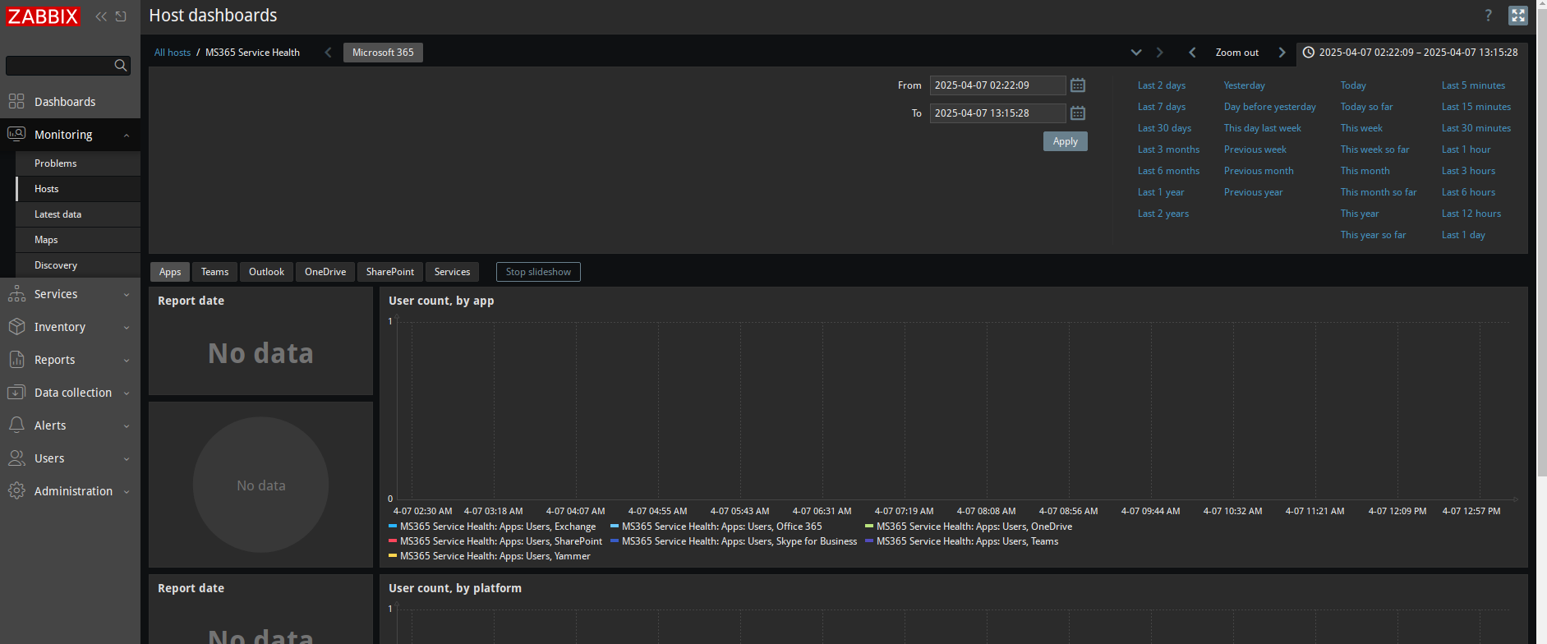Expand the Alerts menu section
The width and height of the screenshot is (1547, 644).
[x=127, y=426]
